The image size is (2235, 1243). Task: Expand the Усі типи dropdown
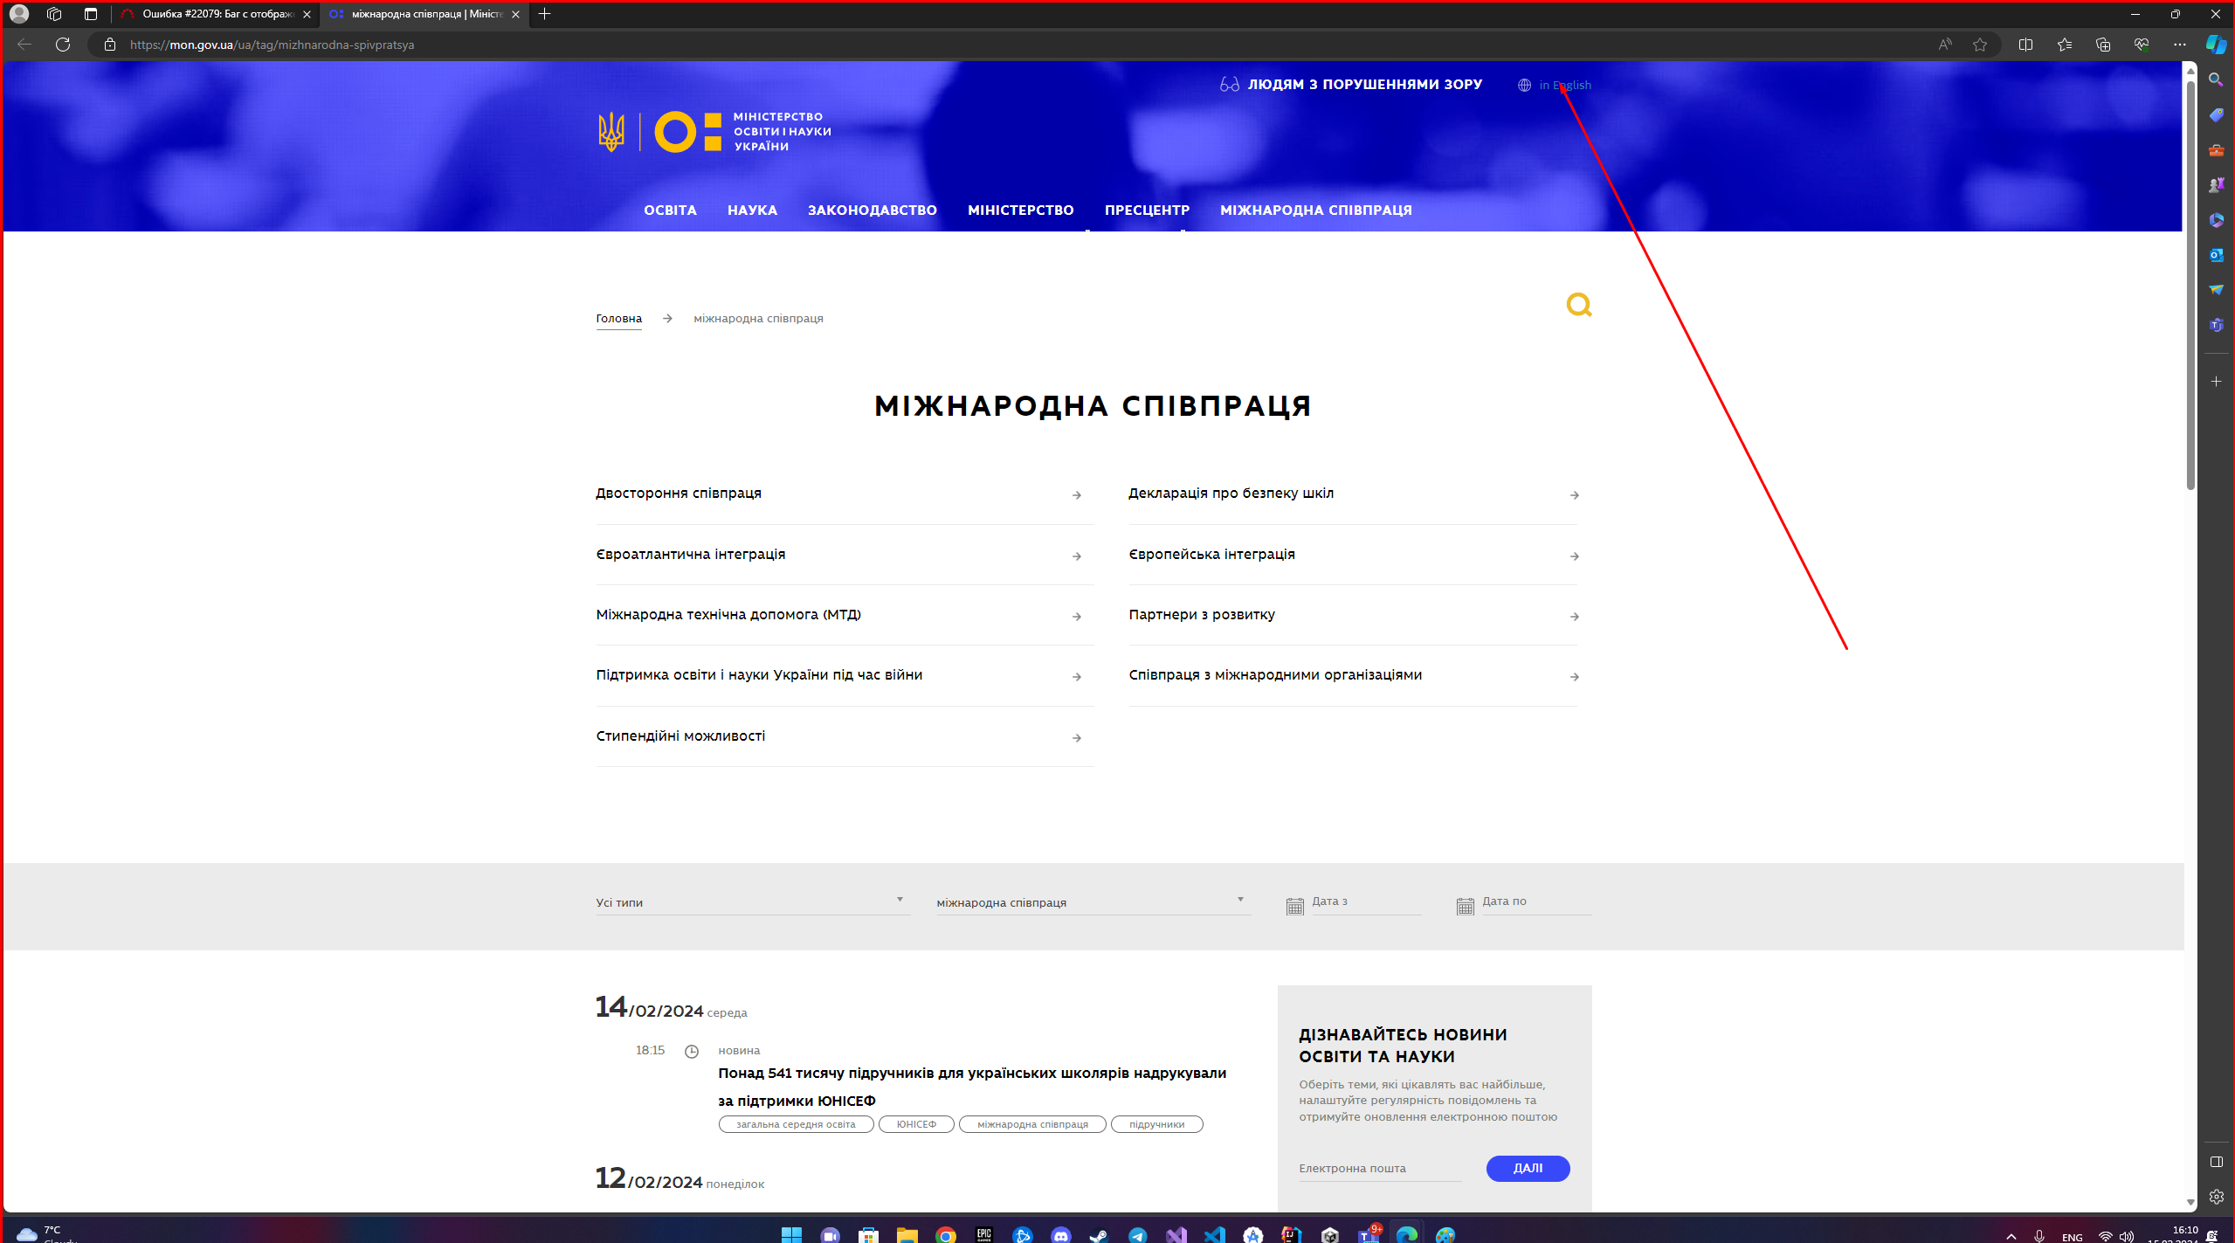[x=751, y=902]
